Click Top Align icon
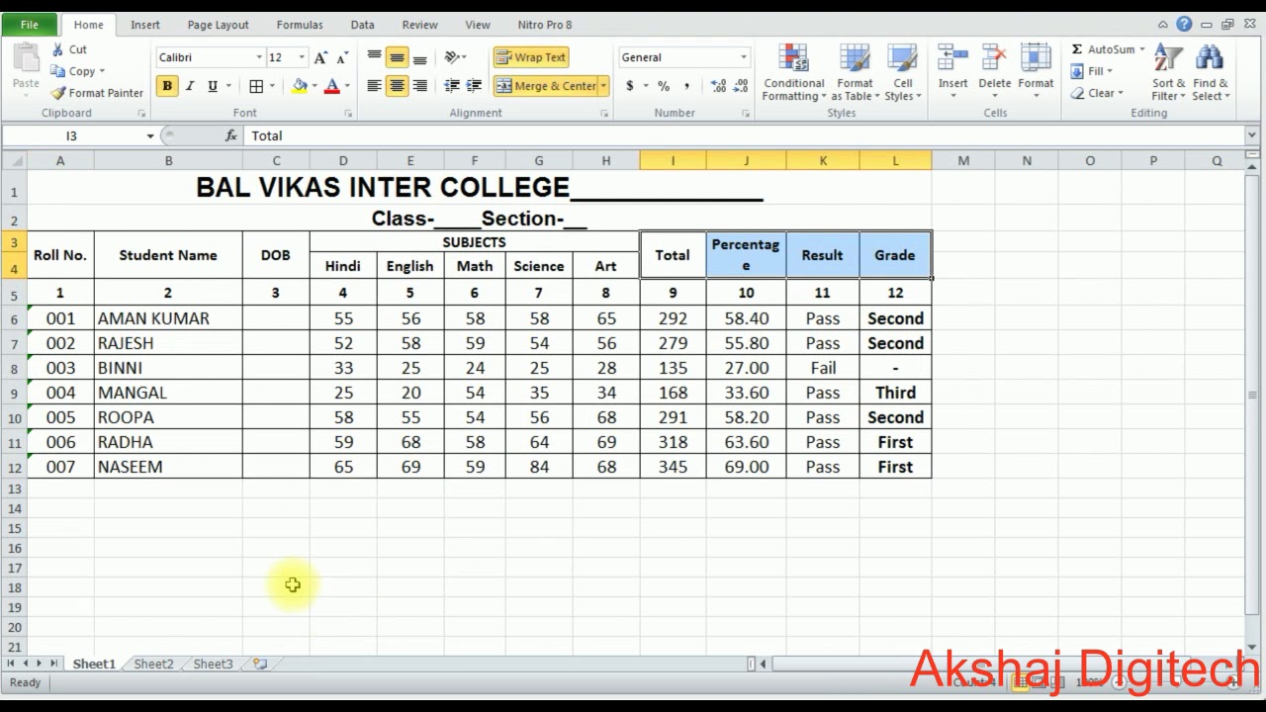Image resolution: width=1266 pixels, height=712 pixels. (x=374, y=57)
